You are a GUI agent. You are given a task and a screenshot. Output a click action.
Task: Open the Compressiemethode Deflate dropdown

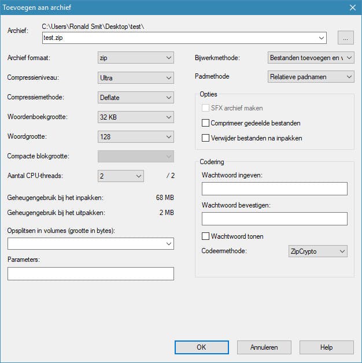coord(136,98)
